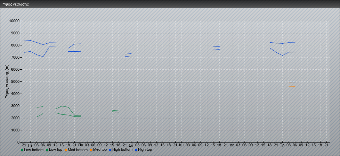
Task: Click the 'Ύψος νέφωσης' panel title
Action: click(x=15, y=4)
